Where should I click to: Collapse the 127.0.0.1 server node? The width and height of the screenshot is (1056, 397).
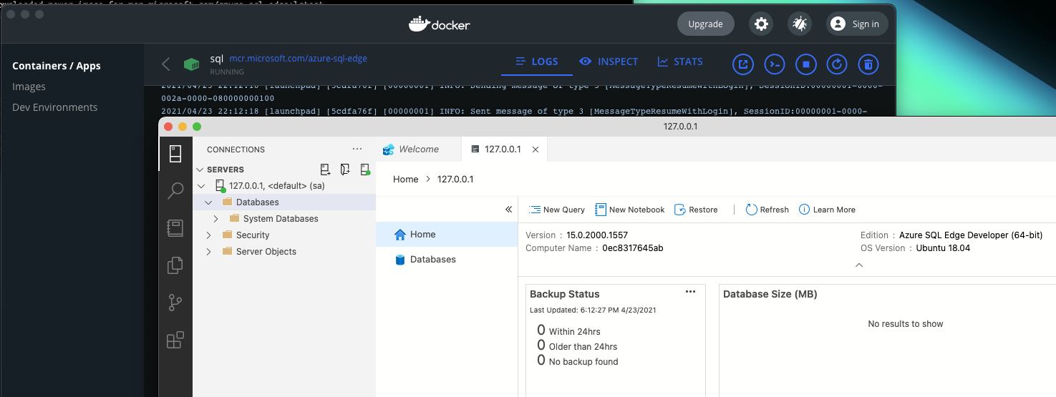pyautogui.click(x=201, y=186)
